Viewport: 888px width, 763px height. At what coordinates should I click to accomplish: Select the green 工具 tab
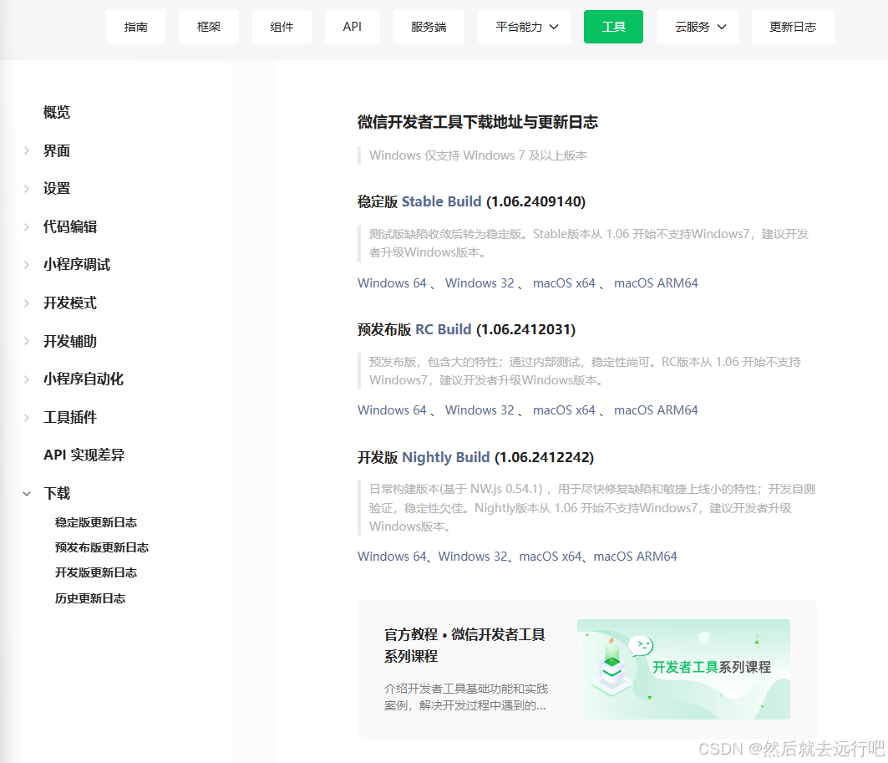click(x=613, y=27)
